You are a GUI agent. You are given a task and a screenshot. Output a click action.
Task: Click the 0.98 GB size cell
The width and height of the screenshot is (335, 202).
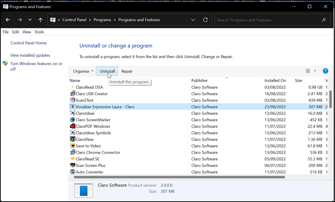tap(315, 87)
